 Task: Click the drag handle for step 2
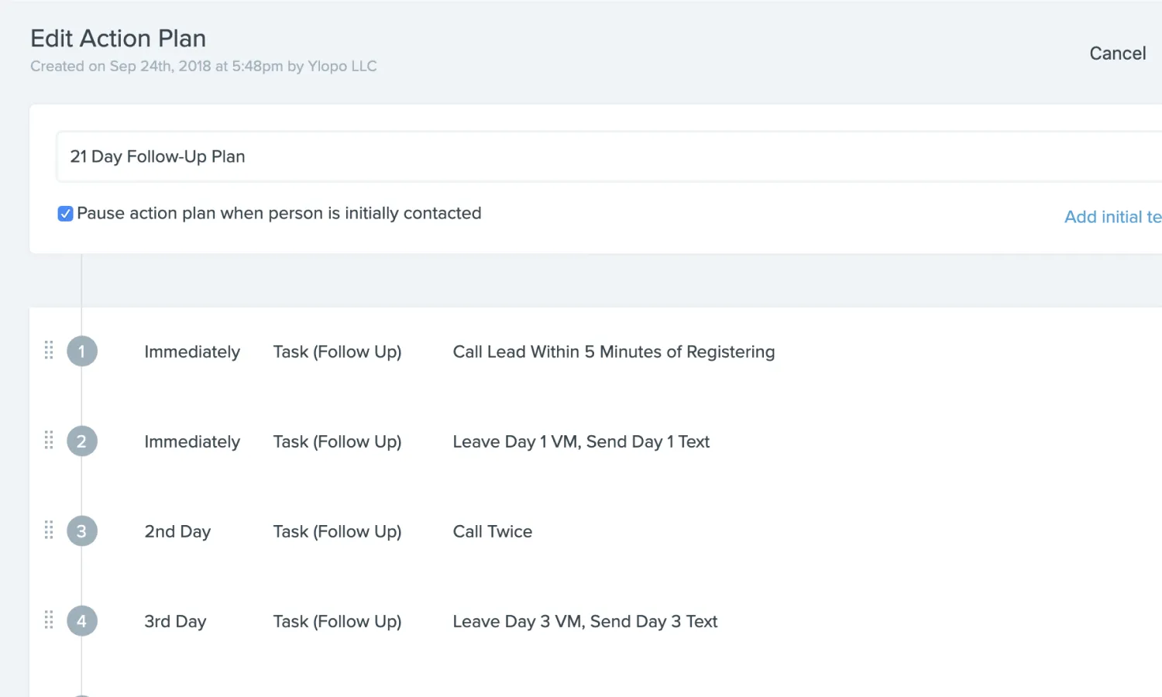(48, 441)
